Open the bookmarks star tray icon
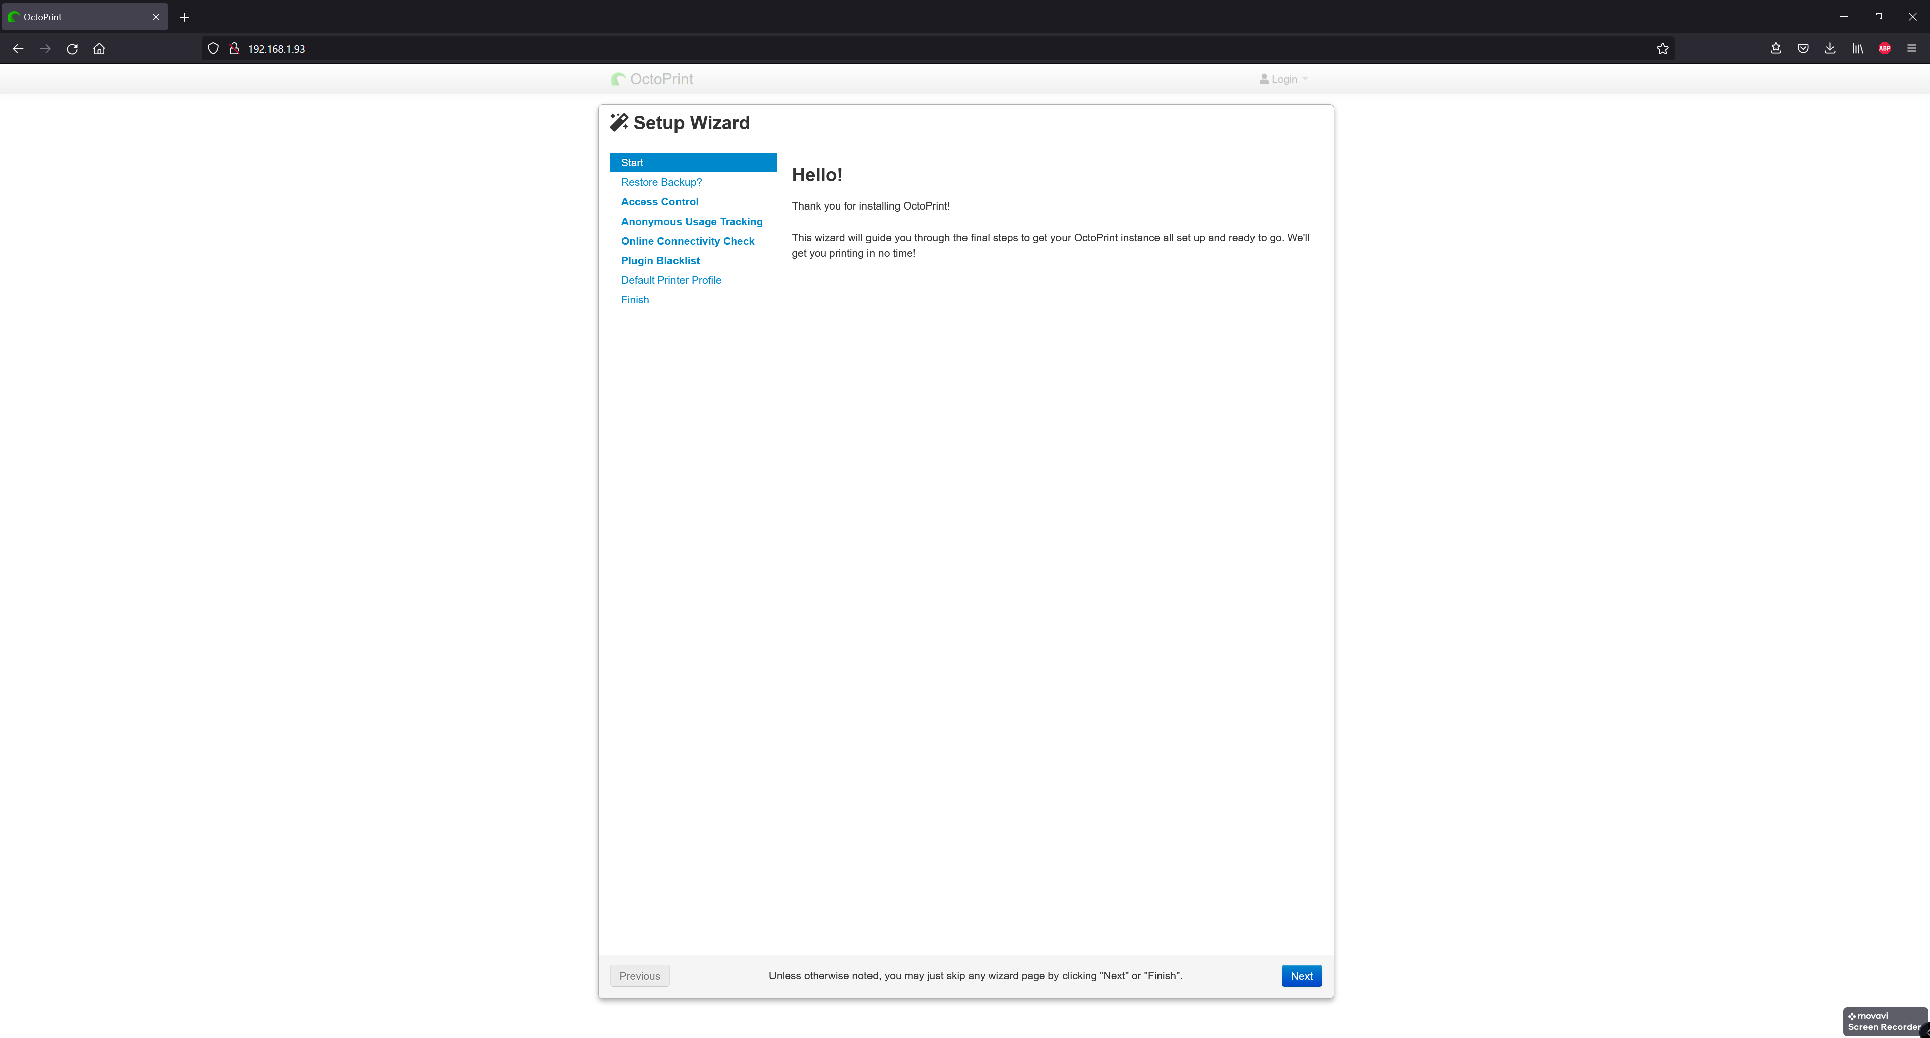This screenshot has height=1038, width=1930. pos(1775,49)
